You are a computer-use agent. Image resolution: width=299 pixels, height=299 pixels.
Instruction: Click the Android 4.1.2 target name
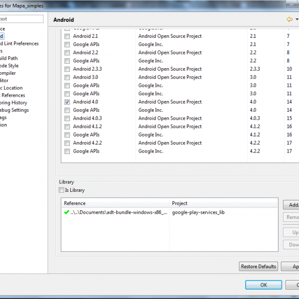click(x=87, y=127)
